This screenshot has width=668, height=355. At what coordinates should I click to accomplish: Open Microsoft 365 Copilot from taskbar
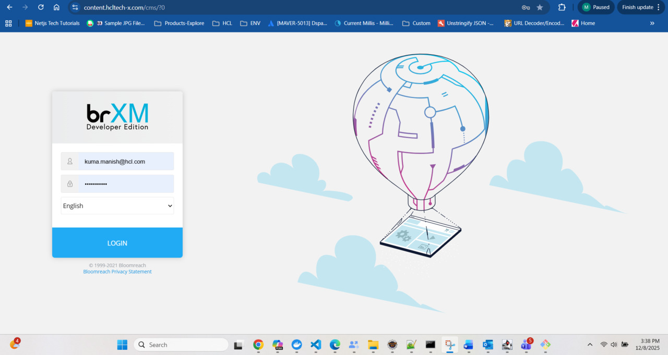278,345
